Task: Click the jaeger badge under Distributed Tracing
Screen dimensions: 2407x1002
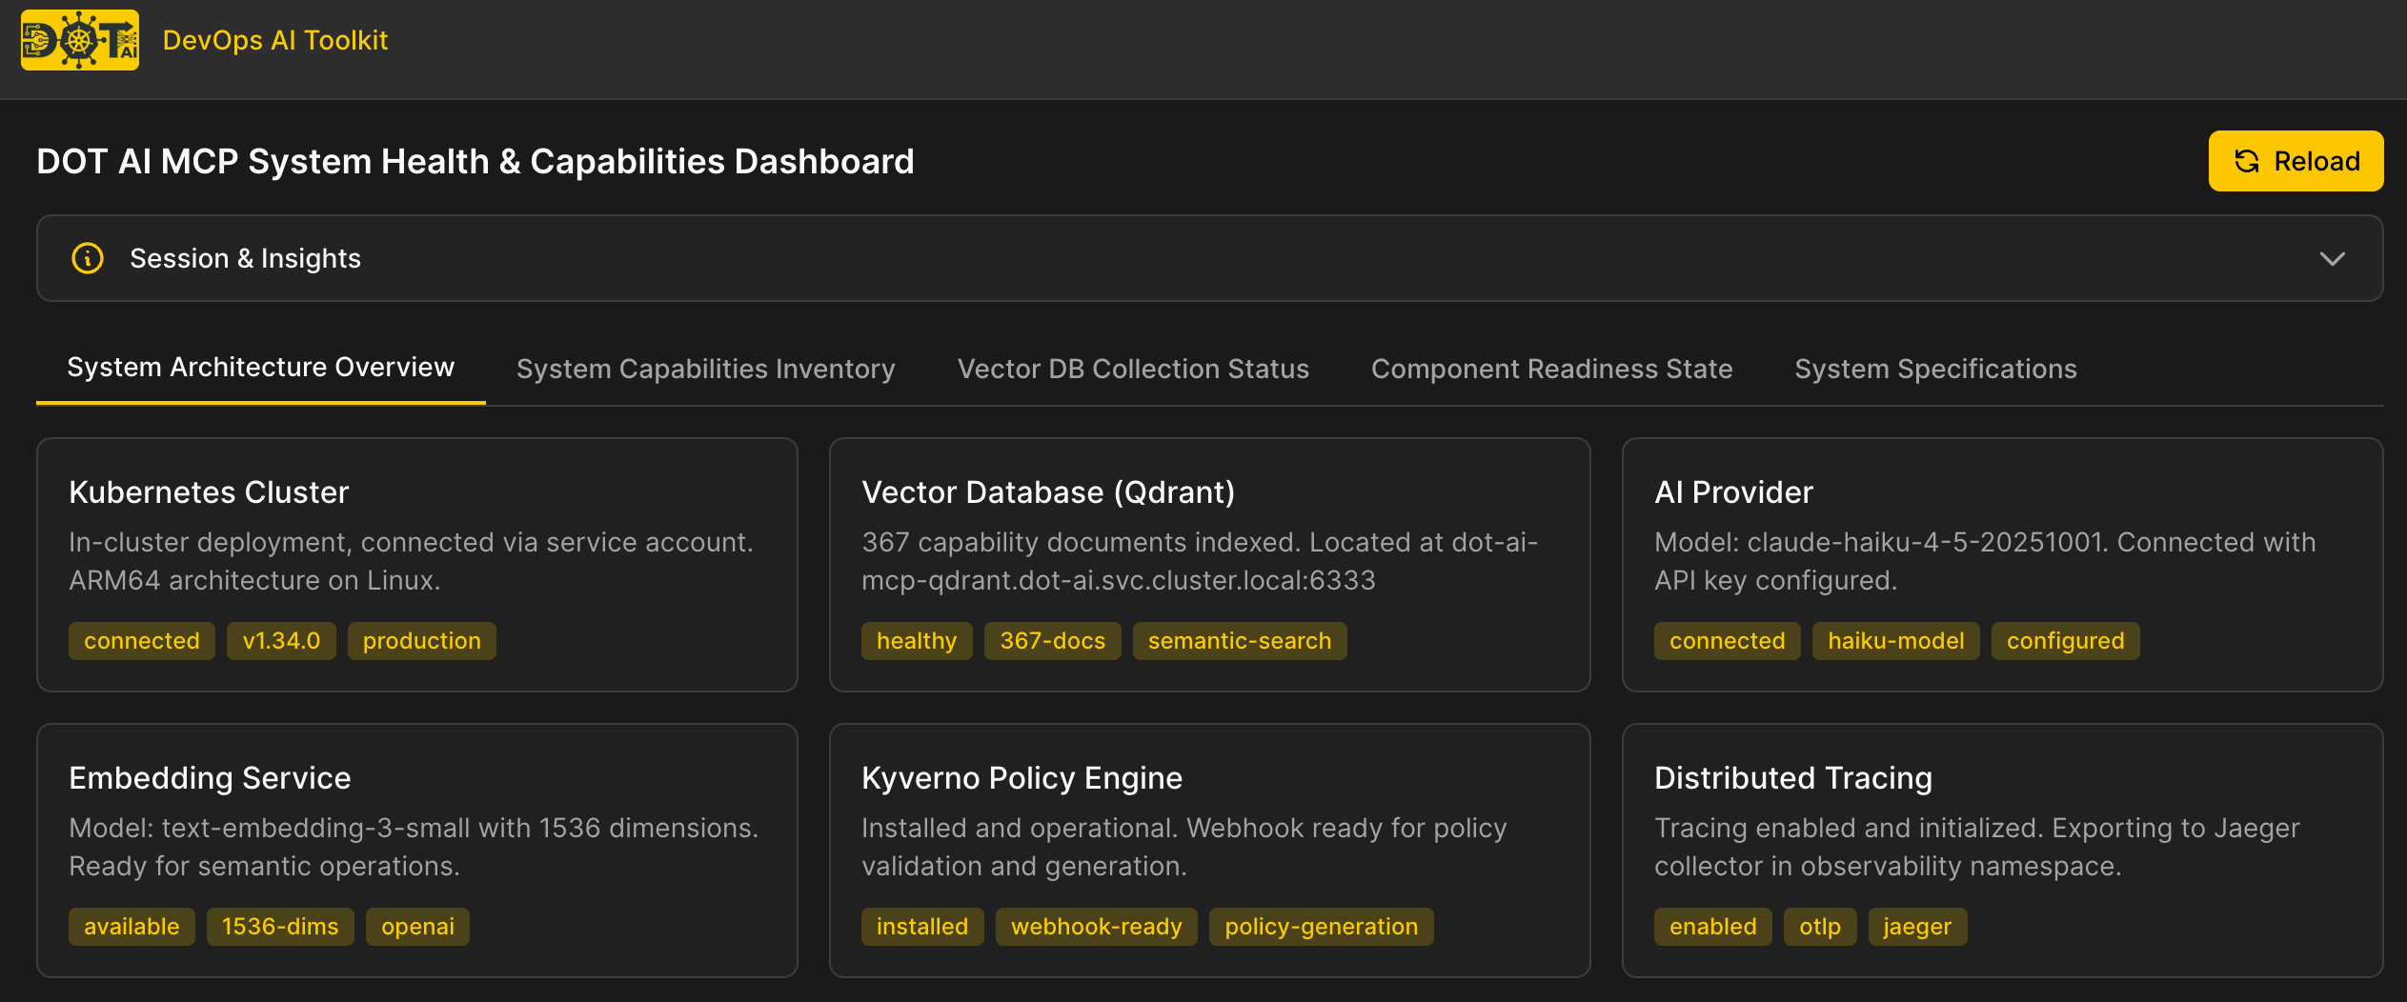Action: [1916, 926]
